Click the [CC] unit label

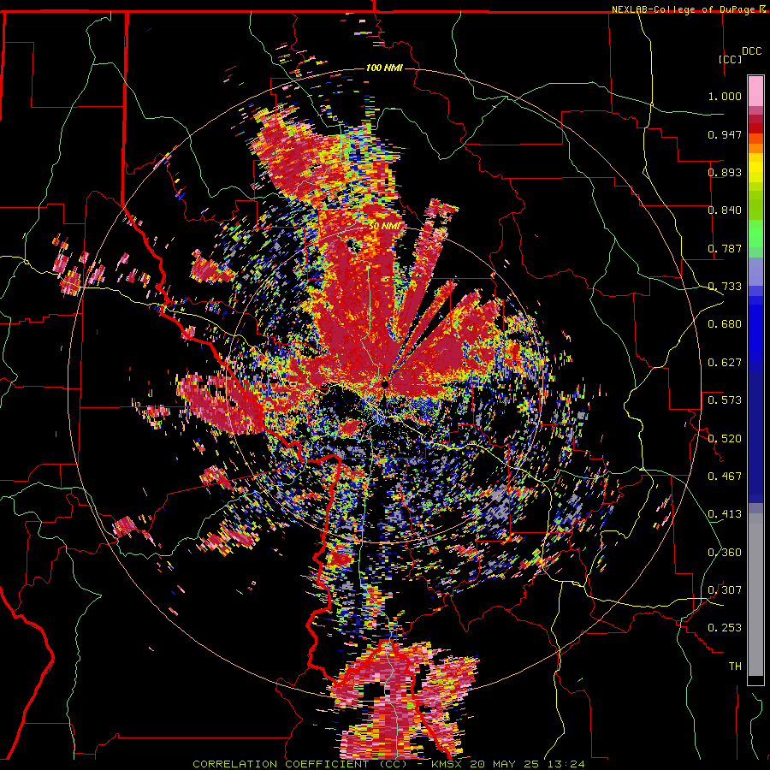[730, 59]
